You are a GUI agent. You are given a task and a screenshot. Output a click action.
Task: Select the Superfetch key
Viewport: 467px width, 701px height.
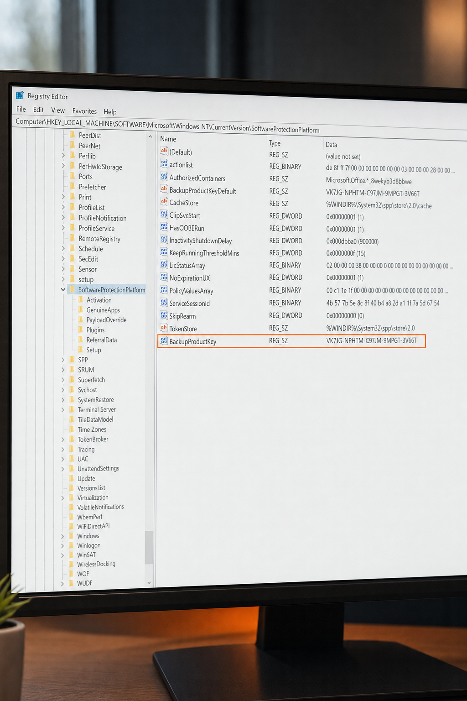[91, 380]
